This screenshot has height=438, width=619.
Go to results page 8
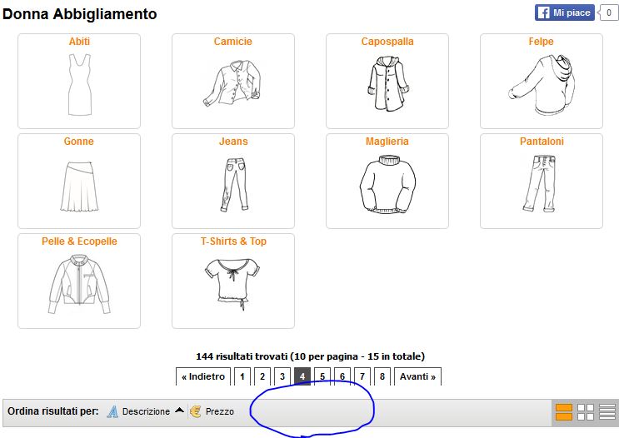(382, 376)
